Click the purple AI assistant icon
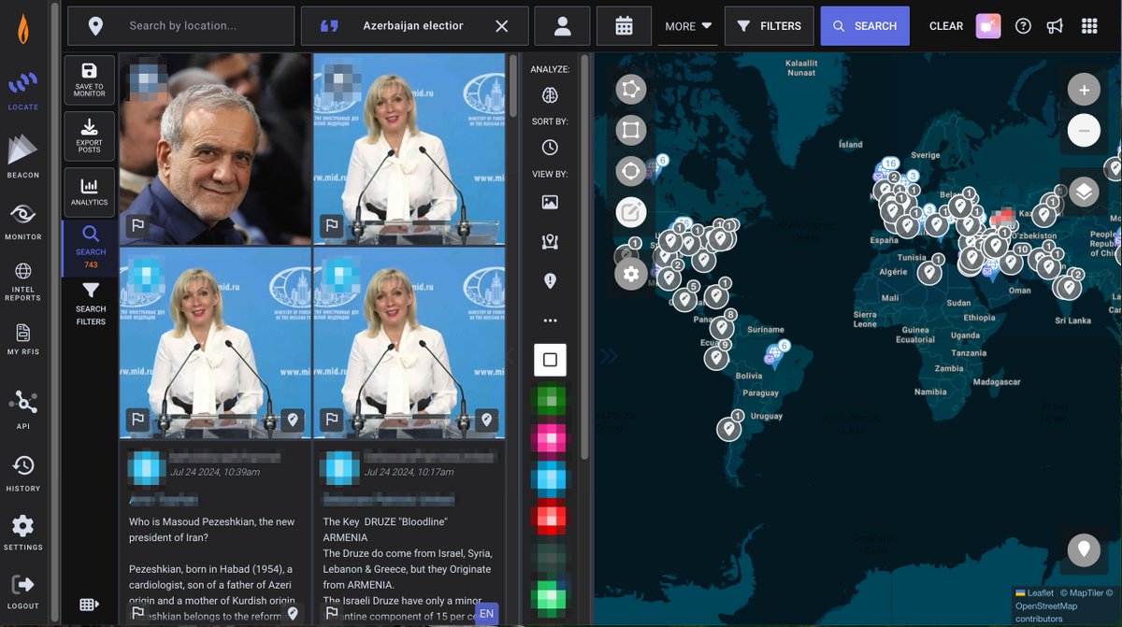The height and width of the screenshot is (627, 1122). pyautogui.click(x=988, y=26)
